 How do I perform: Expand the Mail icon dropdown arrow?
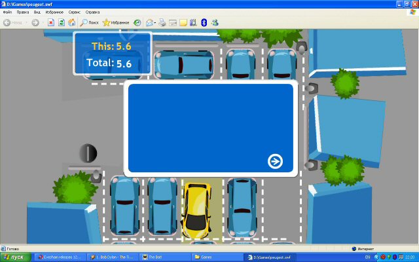(155, 23)
